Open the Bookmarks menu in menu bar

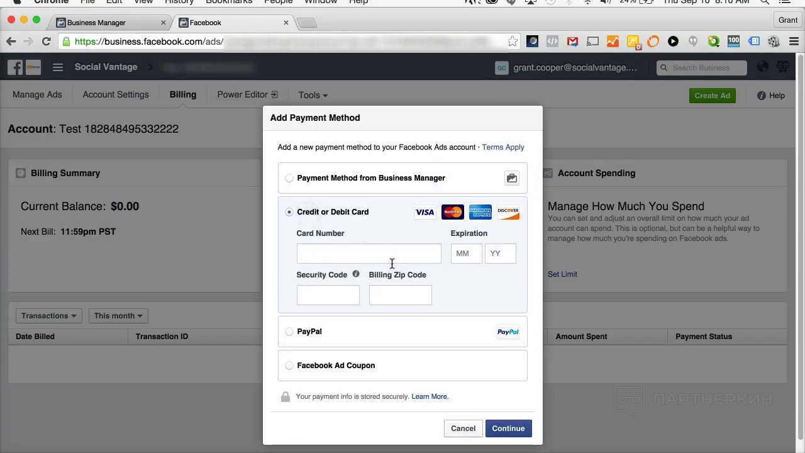click(x=229, y=2)
